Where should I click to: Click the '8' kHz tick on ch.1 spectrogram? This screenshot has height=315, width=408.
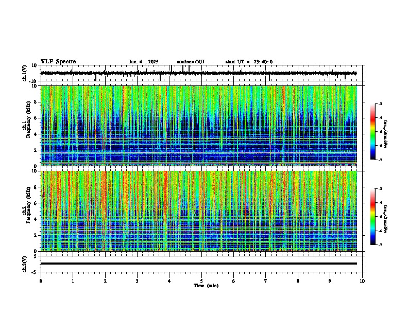36,102
